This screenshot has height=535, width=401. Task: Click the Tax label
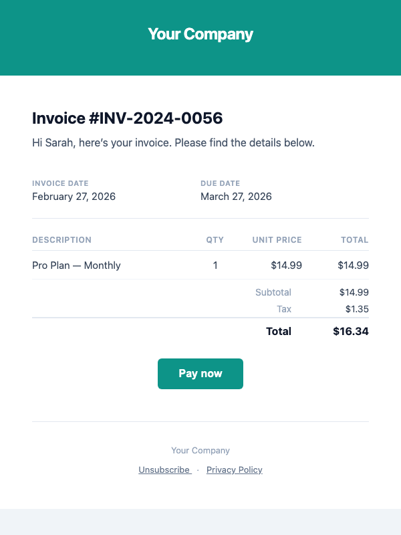point(284,309)
